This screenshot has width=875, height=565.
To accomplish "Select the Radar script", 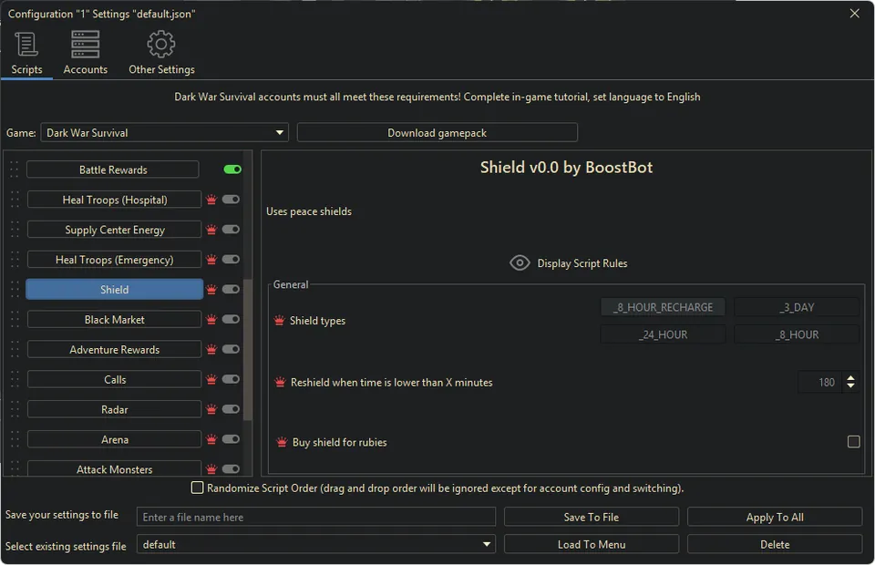I will click(x=115, y=409).
